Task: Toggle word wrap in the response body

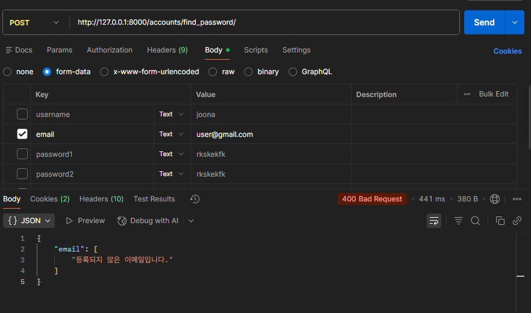Action: tap(434, 221)
